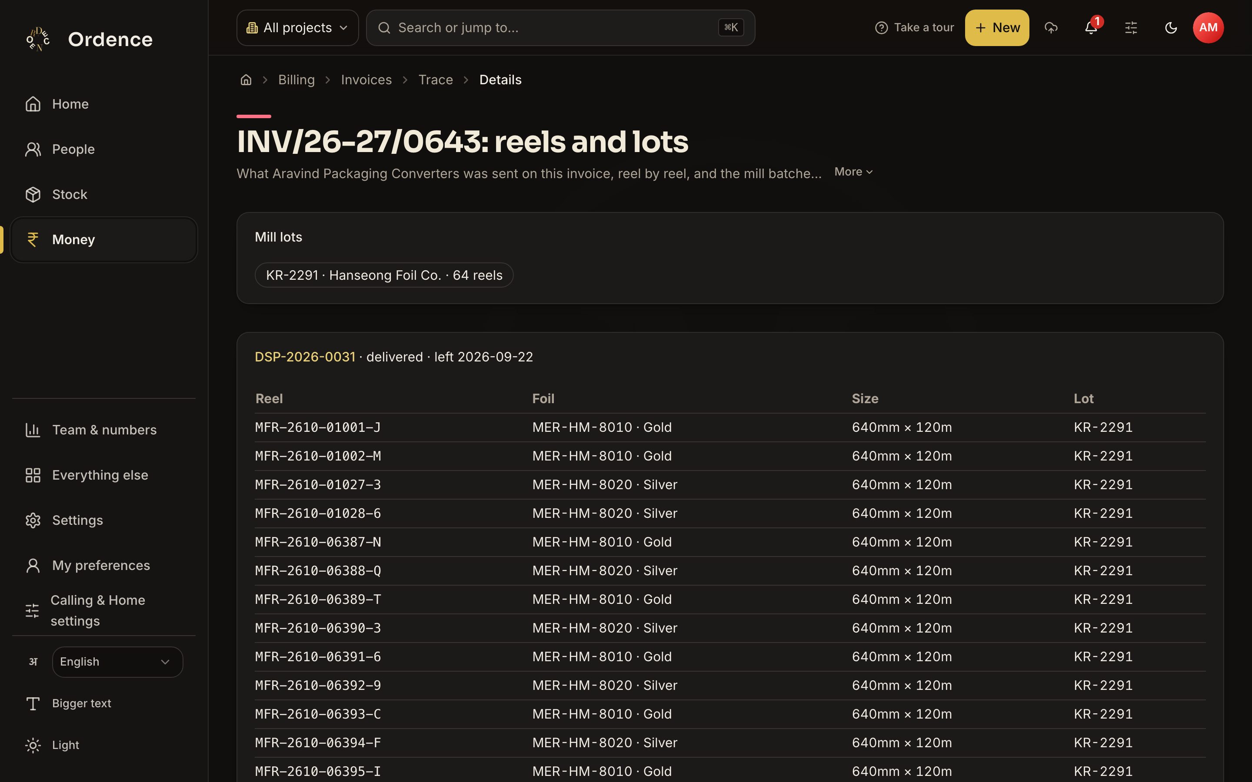Toggle dark mode moon icon
Image resolution: width=1252 pixels, height=782 pixels.
tap(1171, 27)
